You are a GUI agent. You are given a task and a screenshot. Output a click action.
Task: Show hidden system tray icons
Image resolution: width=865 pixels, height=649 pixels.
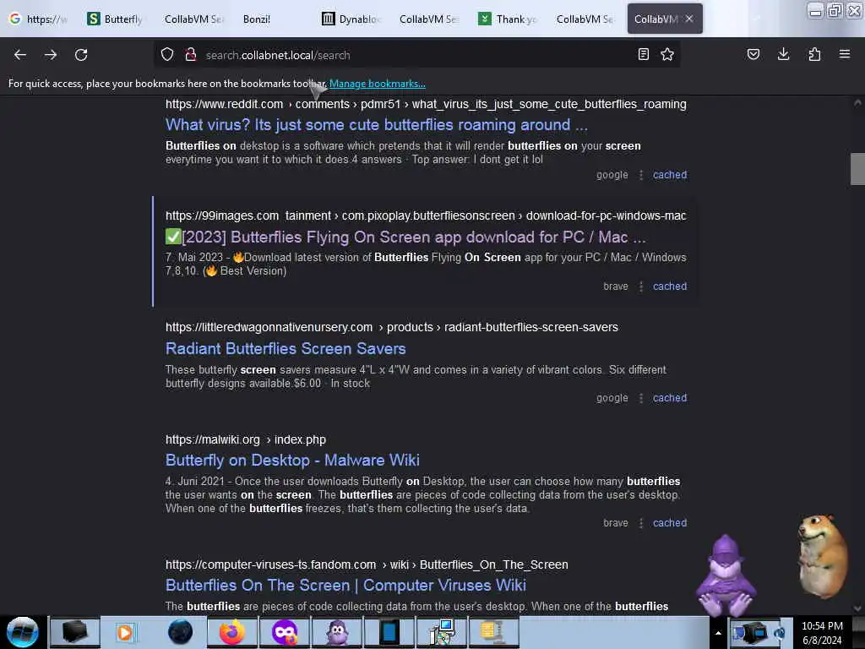point(718,633)
